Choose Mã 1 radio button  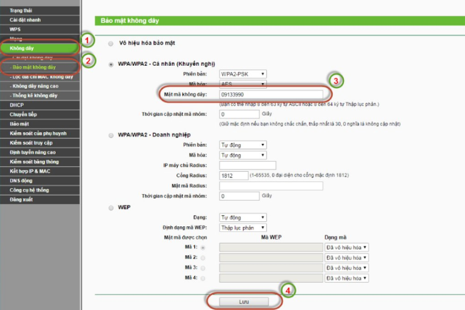pos(203,247)
